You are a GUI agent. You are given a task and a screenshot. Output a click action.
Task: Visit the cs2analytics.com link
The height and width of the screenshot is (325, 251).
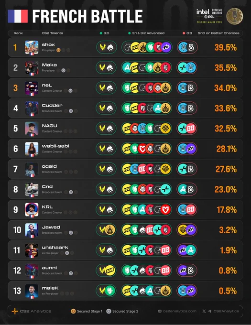[179, 311]
